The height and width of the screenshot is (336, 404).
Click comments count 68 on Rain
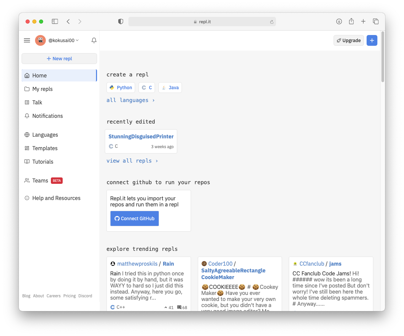[182, 307]
